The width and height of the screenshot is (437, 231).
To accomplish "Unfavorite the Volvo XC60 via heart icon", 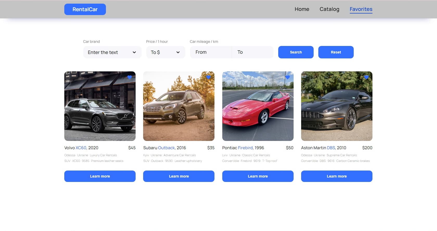I will [130, 77].
